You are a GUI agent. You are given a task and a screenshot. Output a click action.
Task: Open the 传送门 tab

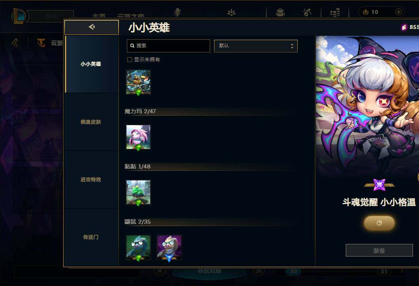tap(91, 237)
